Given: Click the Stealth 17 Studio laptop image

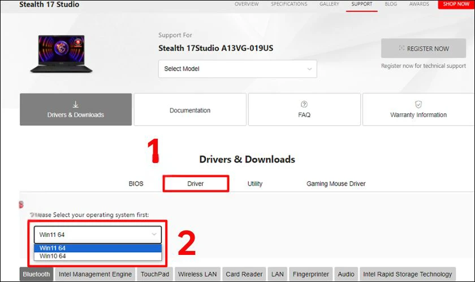Looking at the screenshot, I should (x=62, y=54).
